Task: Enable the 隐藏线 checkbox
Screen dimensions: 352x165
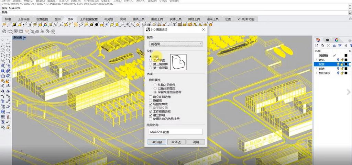Action: pyautogui.click(x=151, y=101)
